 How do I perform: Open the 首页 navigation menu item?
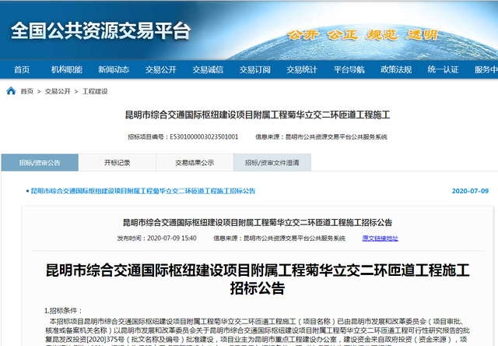point(22,69)
